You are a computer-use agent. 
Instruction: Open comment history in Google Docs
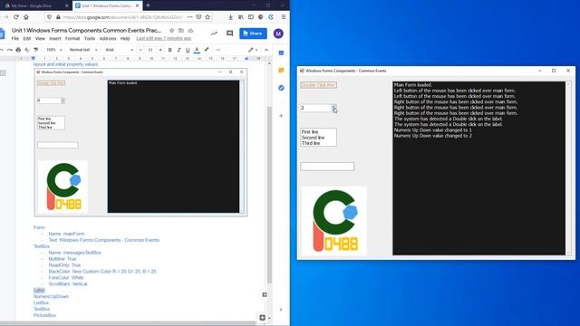click(x=229, y=34)
